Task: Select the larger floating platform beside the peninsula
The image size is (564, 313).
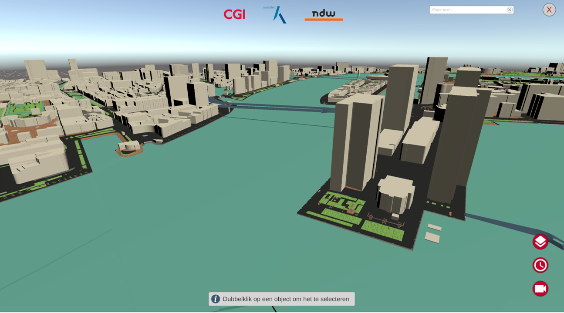Action: pos(432,237)
